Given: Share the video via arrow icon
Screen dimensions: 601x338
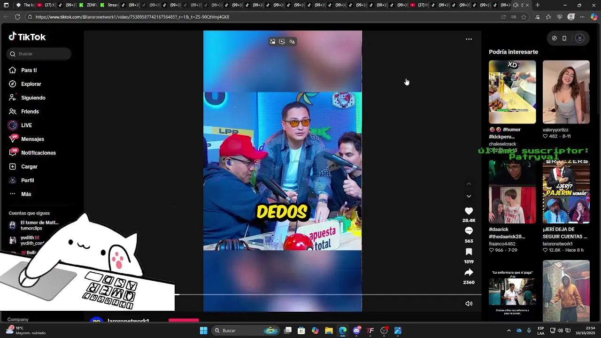Looking at the screenshot, I should (469, 272).
